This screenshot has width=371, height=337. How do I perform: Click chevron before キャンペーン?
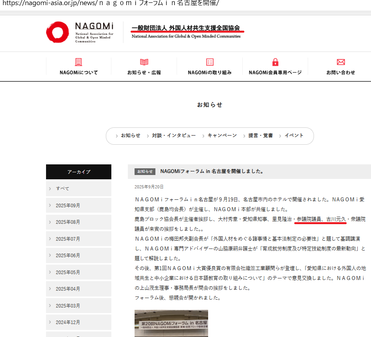coord(203,136)
